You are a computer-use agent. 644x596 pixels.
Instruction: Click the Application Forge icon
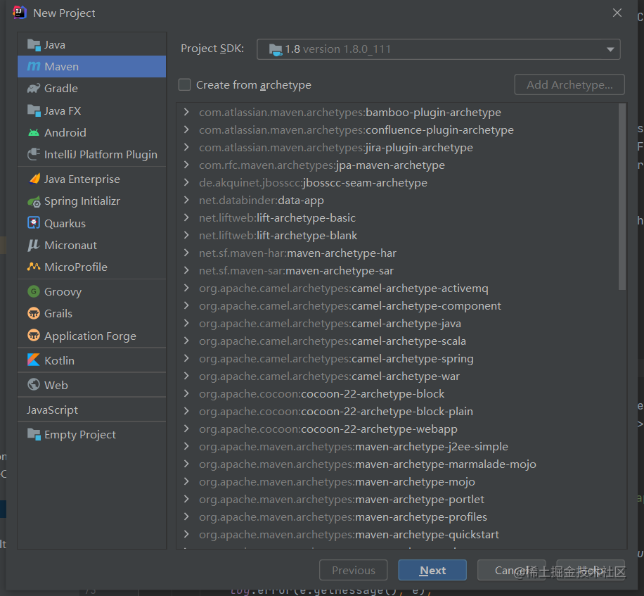(34, 336)
